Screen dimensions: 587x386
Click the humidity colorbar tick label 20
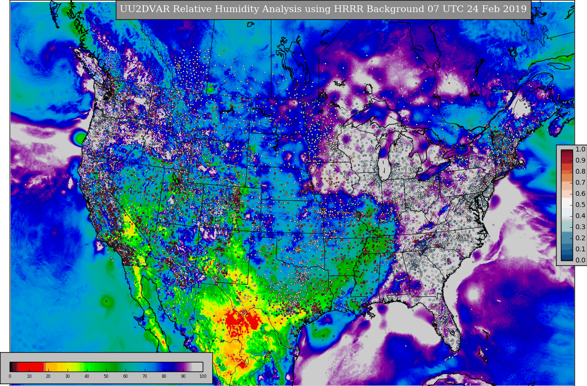(x=48, y=376)
